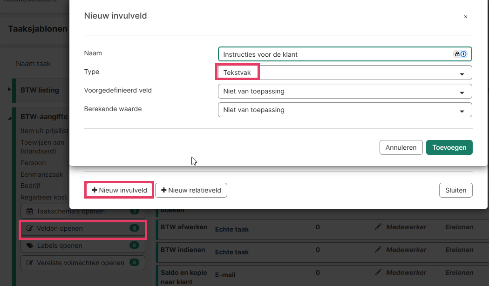
Task: Click Echte taak in BTW afwerken row
Action: [232, 229]
